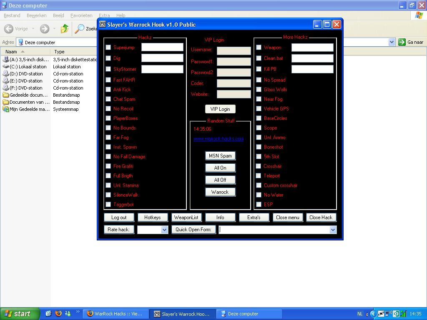The width and height of the screenshot is (427, 320).
Task: Open the Bestand menu
Action: click(x=12, y=15)
